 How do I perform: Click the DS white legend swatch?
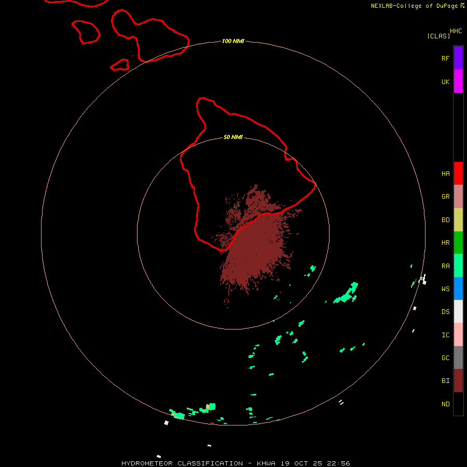pos(458,311)
